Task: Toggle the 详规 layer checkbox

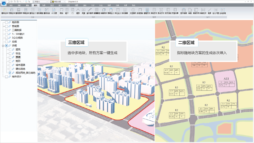Action: pos(7,46)
